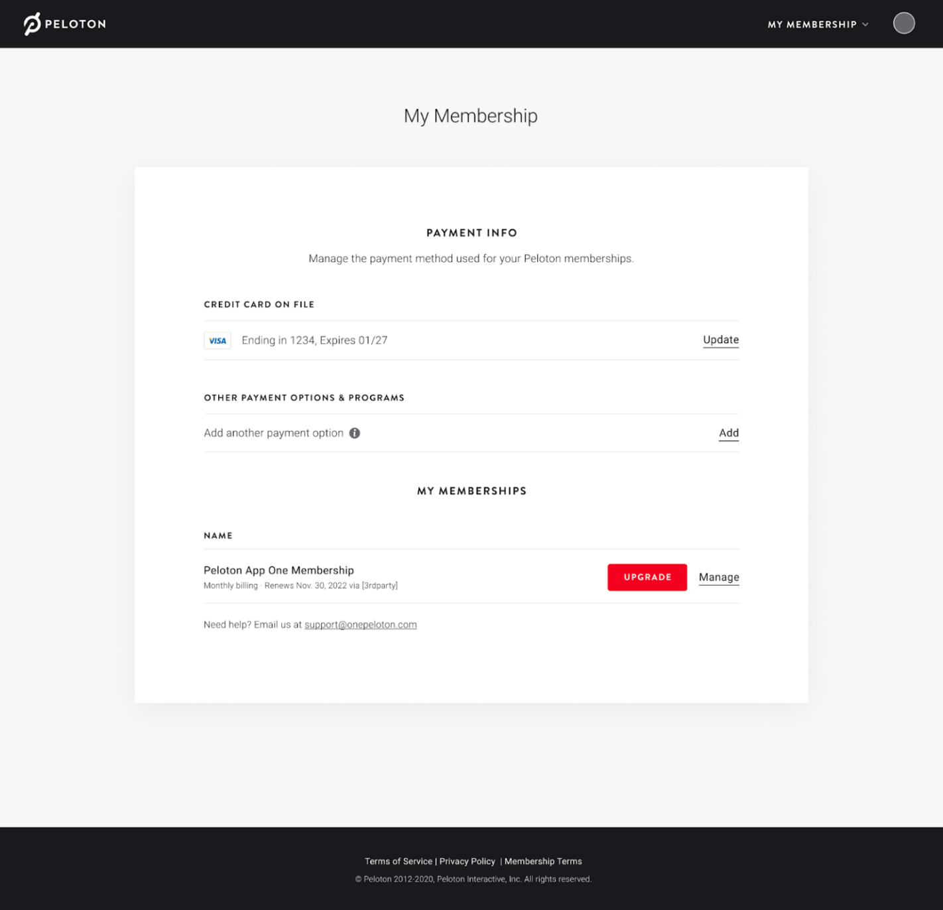Click Add to add another payment option
Screen dimensions: 943x910
pyautogui.click(x=728, y=433)
